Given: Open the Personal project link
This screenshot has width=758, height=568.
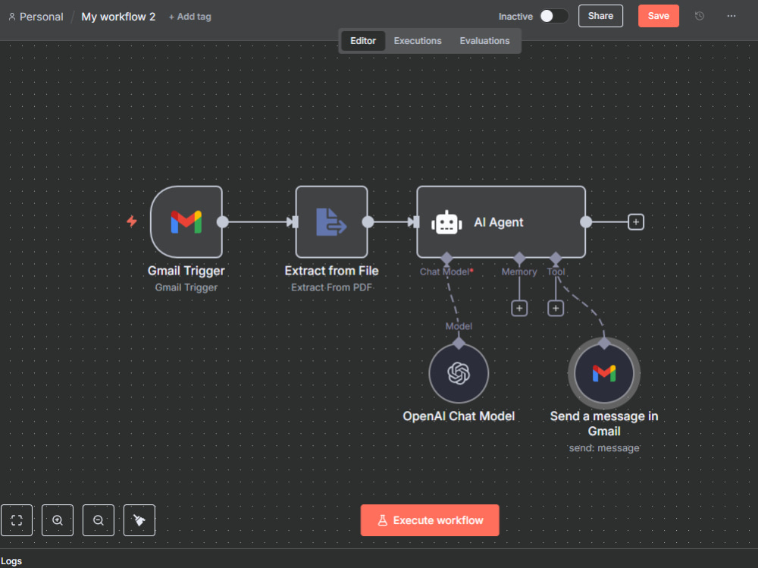Looking at the screenshot, I should (x=36, y=17).
